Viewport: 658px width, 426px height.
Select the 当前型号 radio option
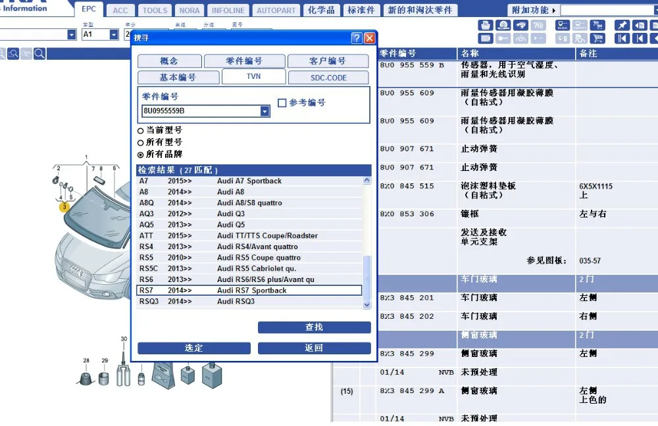(141, 131)
